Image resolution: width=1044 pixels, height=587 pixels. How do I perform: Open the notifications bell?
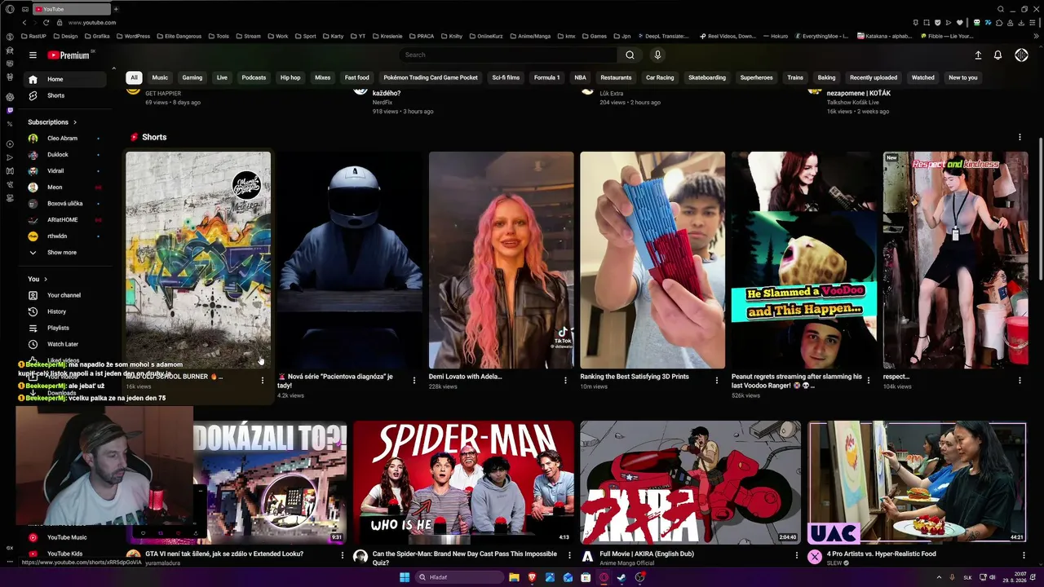click(998, 55)
